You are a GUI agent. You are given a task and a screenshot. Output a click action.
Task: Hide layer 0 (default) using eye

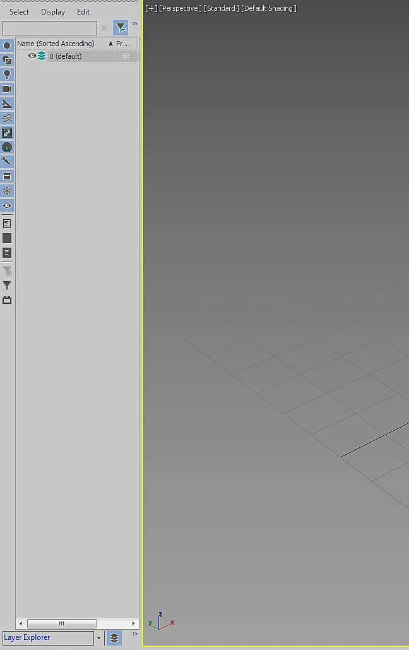click(x=32, y=56)
